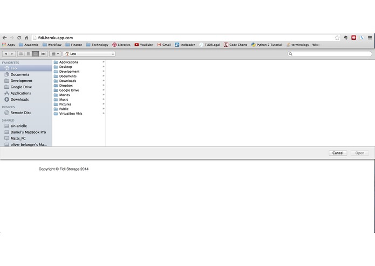The height and width of the screenshot is (266, 375).
Task: Select Dropbox folder in column list
Action: [79, 86]
